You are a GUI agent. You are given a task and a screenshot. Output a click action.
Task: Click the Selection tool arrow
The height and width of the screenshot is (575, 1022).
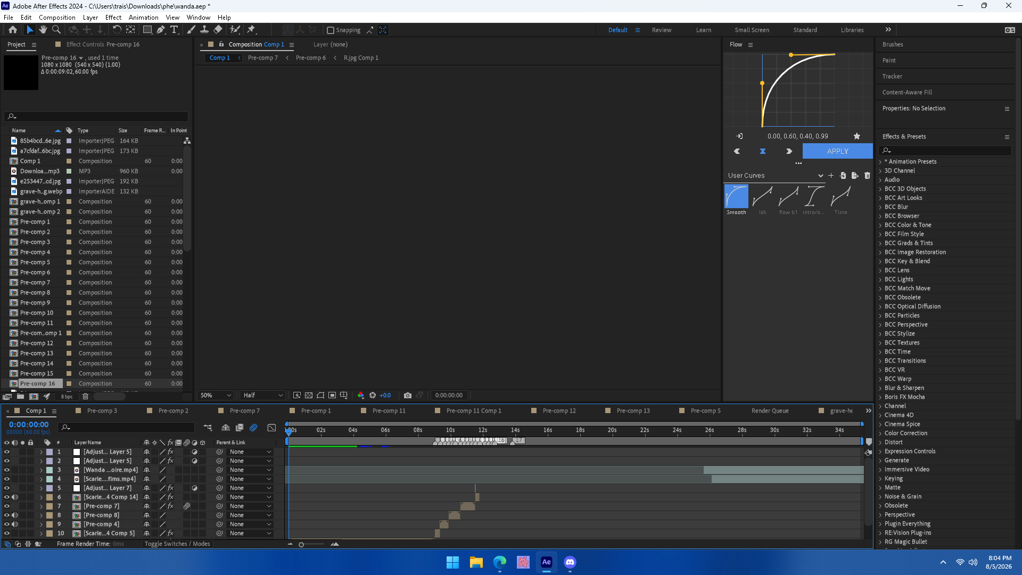point(30,30)
